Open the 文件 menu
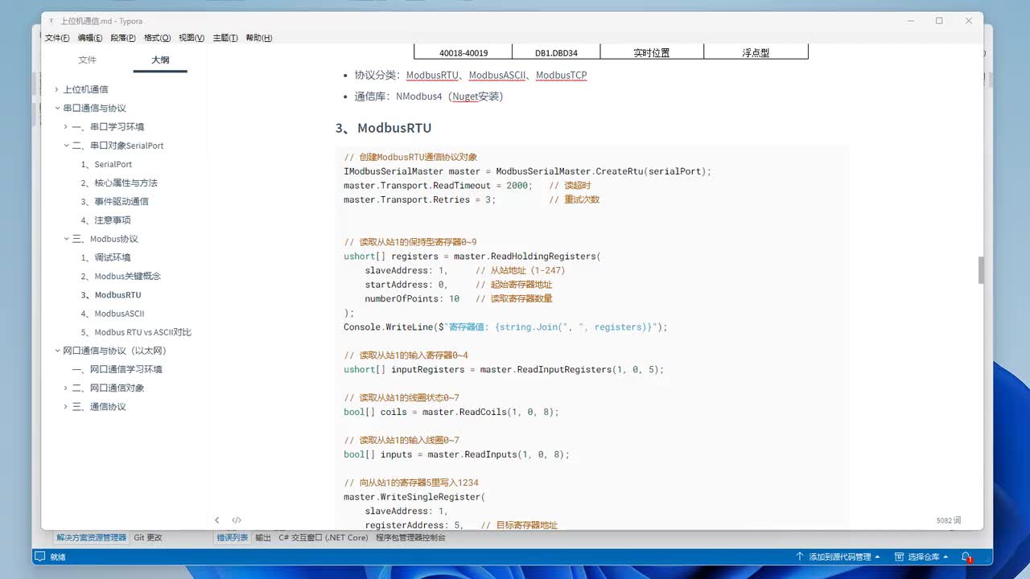1030x579 pixels. 57,38
